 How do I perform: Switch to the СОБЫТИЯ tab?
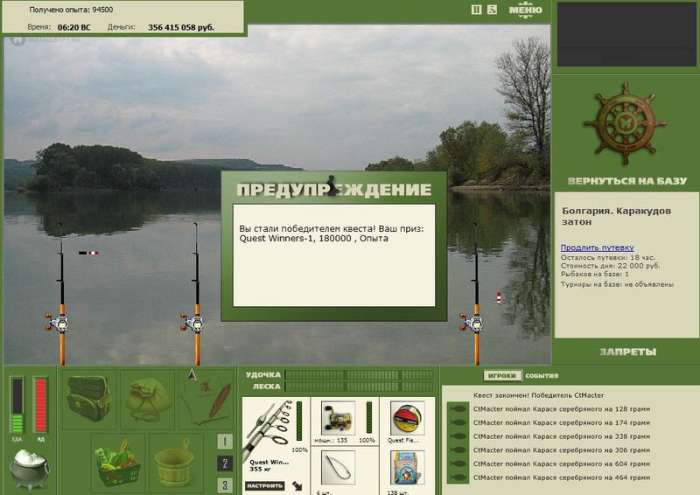(542, 376)
